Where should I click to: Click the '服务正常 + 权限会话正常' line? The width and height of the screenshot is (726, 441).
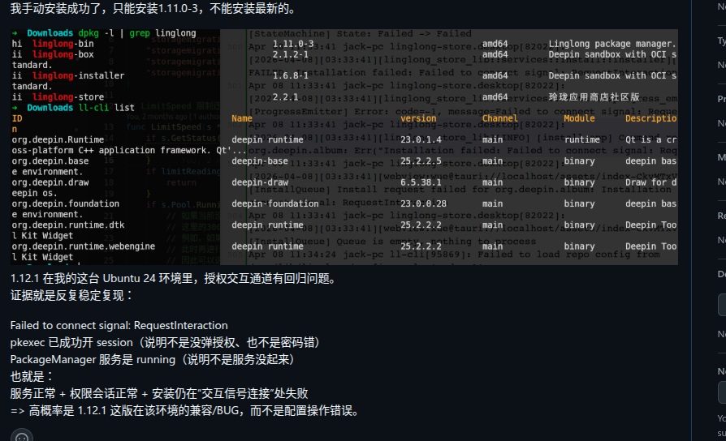pos(159,394)
